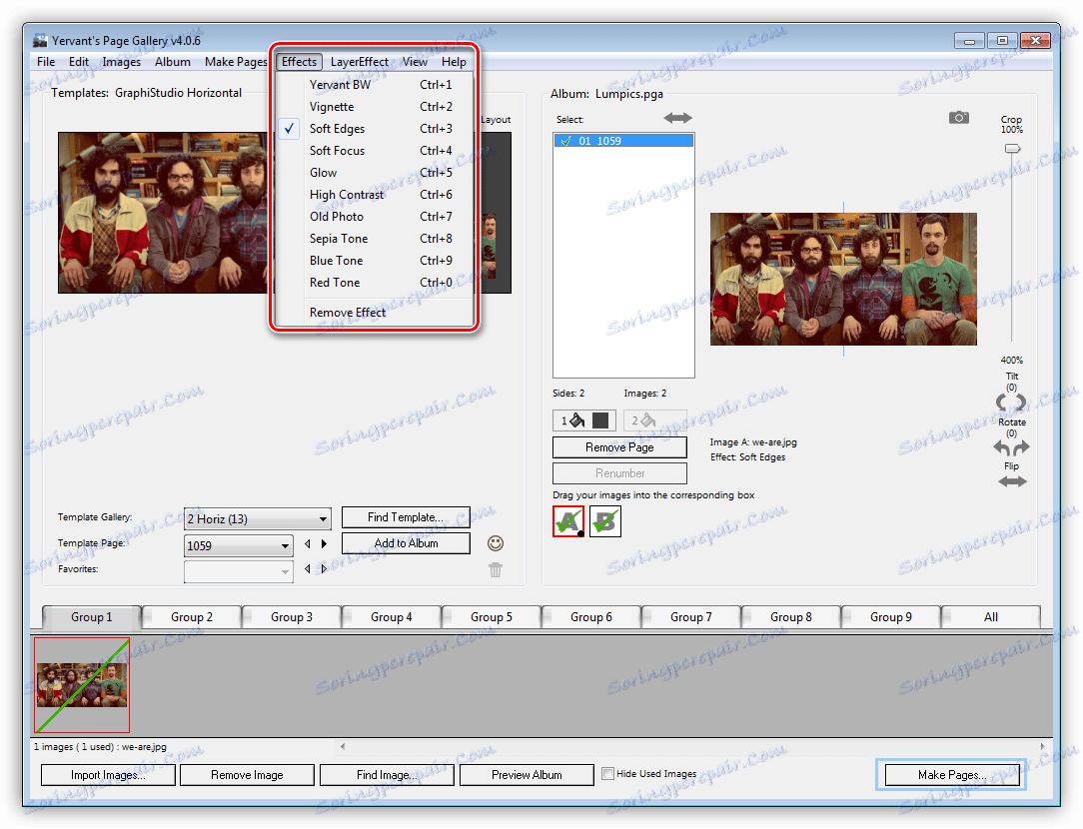Open the Template Page 1059 dropdown
Image resolution: width=1083 pixels, height=829 pixels.
pos(239,545)
